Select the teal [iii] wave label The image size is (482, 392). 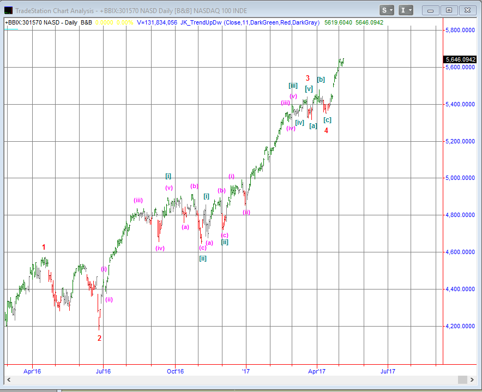[x=293, y=86]
